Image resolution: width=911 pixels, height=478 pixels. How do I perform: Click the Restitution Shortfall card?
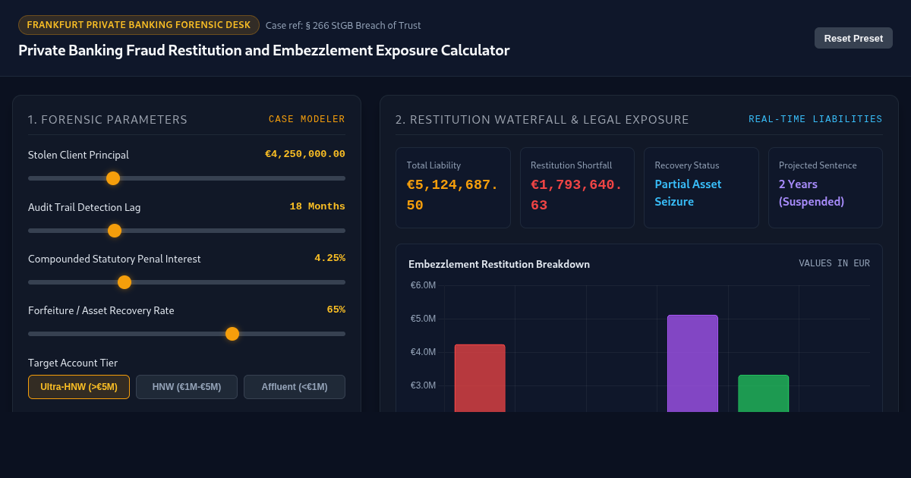(577, 187)
